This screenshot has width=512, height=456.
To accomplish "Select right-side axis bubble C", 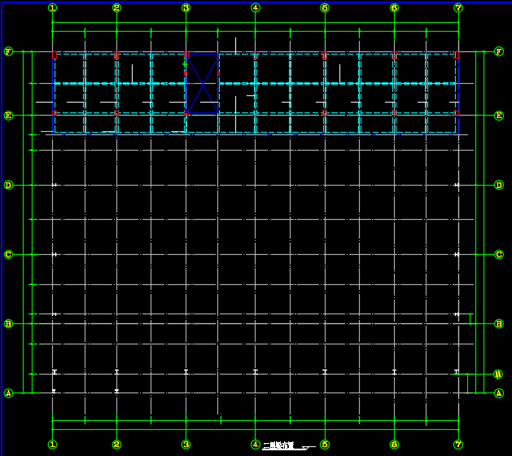I will (x=499, y=255).
